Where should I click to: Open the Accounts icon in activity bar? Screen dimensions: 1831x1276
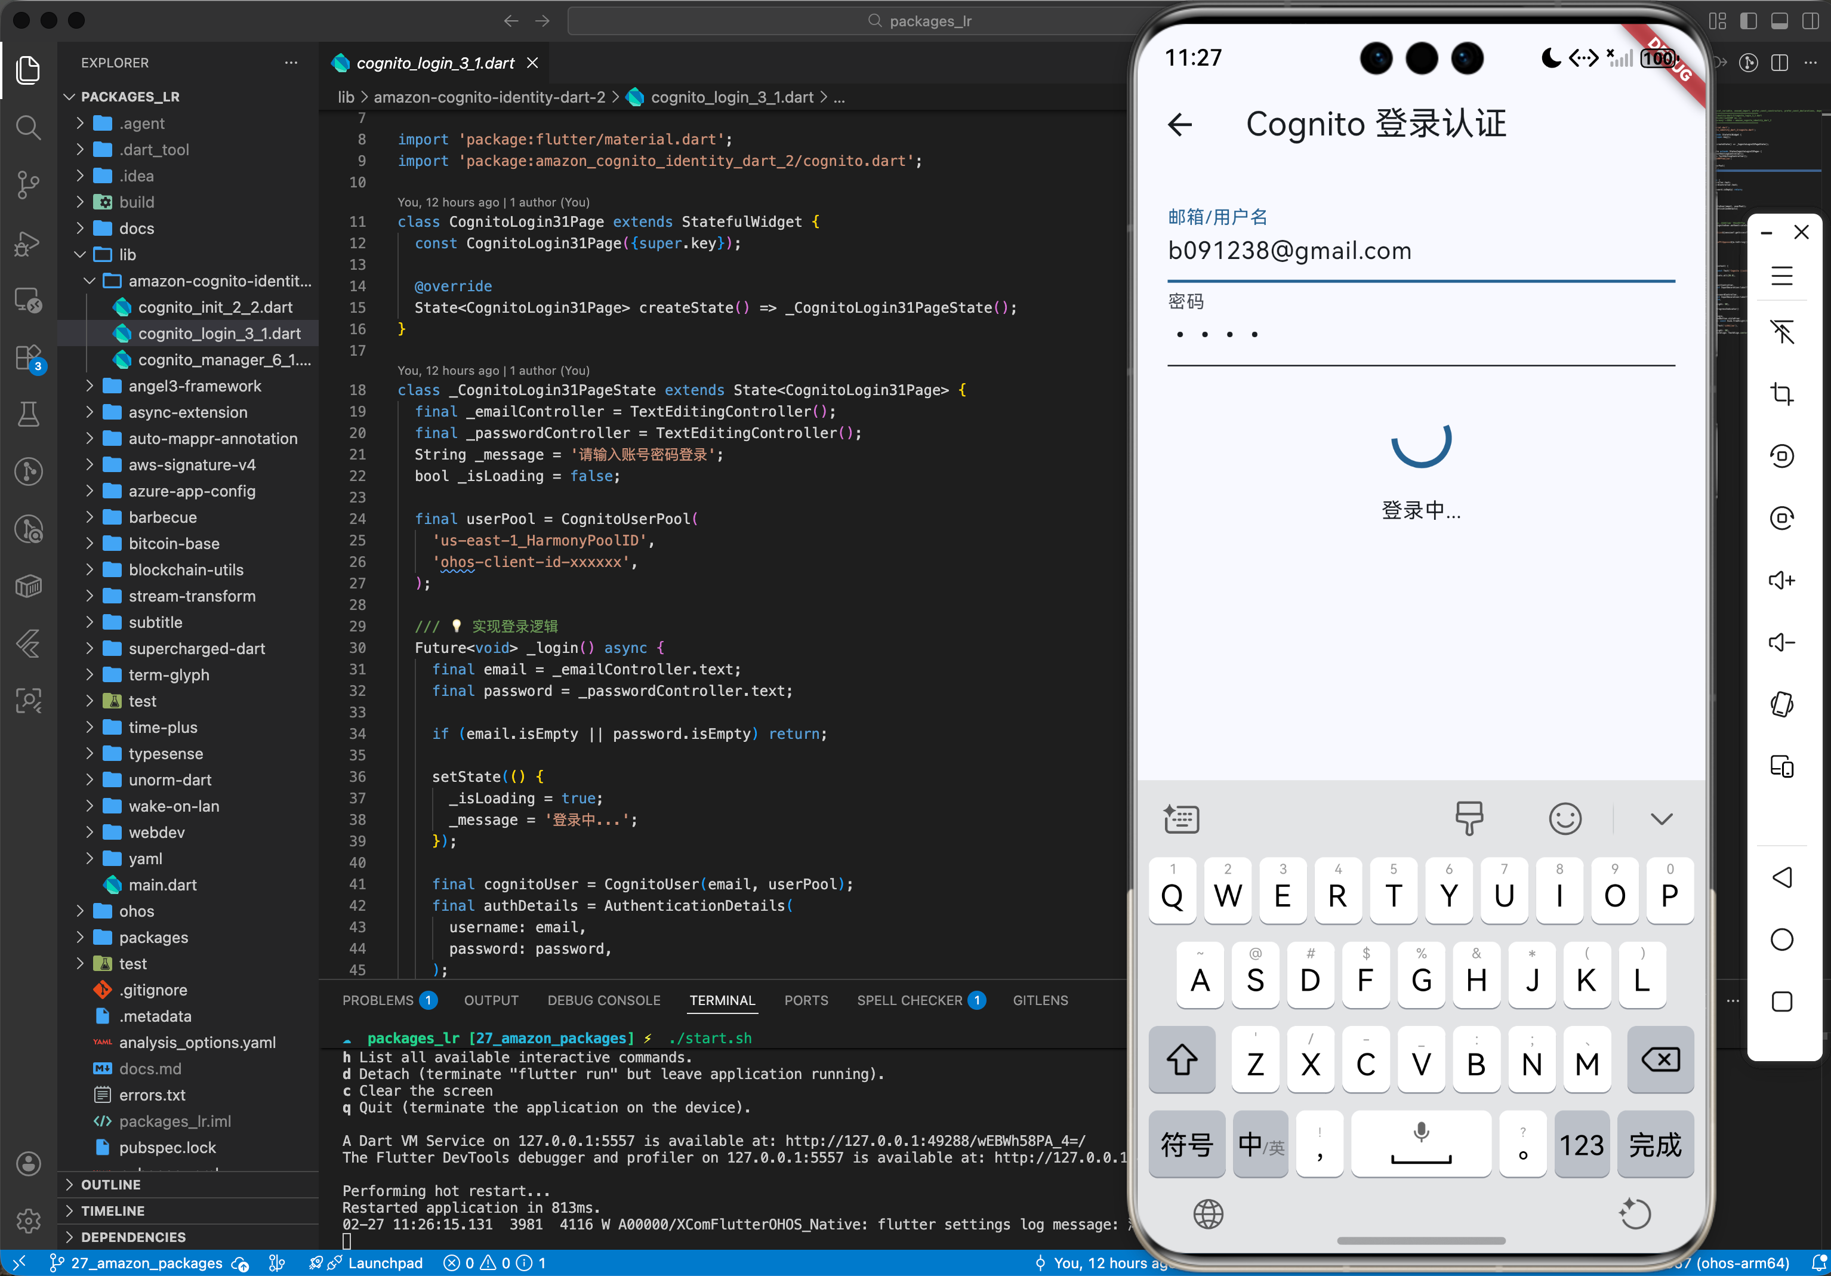click(x=29, y=1164)
